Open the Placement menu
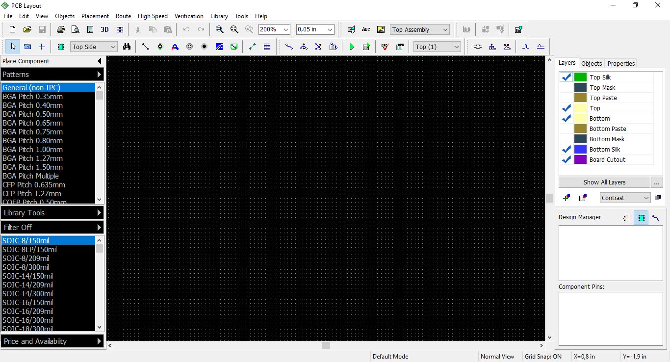The image size is (670, 362). point(95,16)
